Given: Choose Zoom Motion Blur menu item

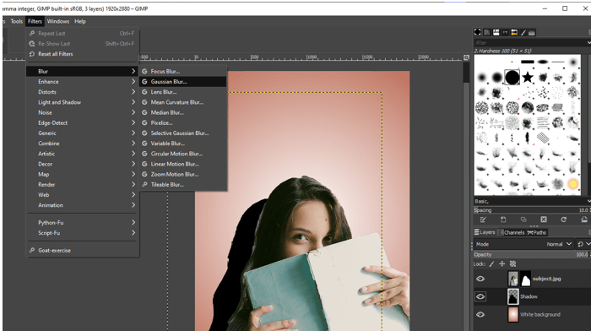Looking at the screenshot, I should (x=183, y=174).
